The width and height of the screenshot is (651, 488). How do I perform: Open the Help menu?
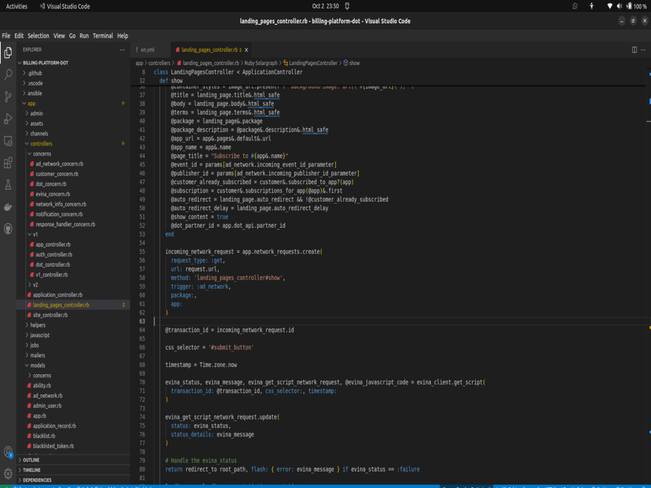coord(122,36)
